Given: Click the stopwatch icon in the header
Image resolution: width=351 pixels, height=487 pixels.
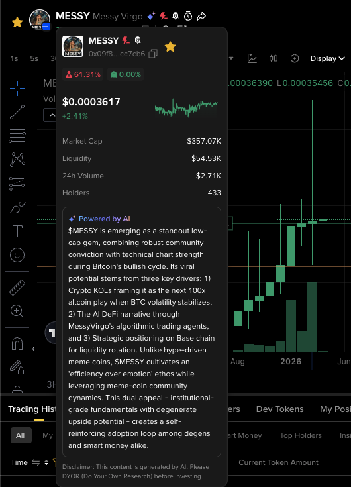Looking at the screenshot, I should pos(188,16).
